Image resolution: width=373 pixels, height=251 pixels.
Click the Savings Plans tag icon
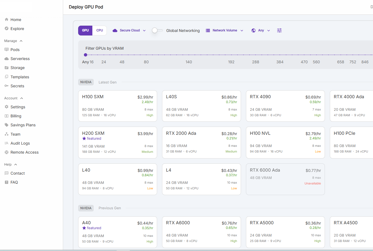(x=7, y=125)
